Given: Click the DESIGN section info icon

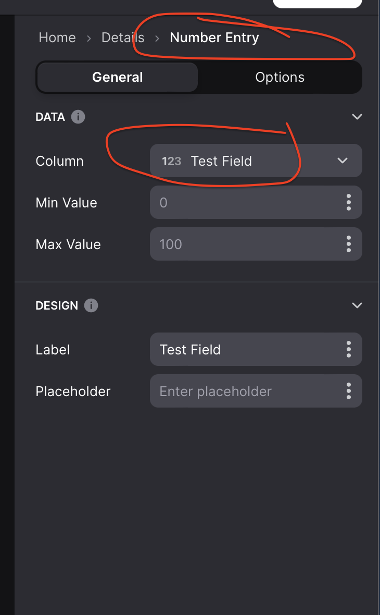Looking at the screenshot, I should tap(91, 305).
